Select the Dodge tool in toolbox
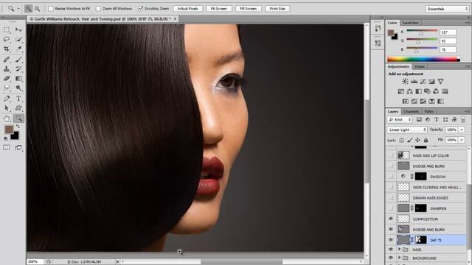This screenshot has height=265, width=472. pyautogui.click(x=18, y=88)
